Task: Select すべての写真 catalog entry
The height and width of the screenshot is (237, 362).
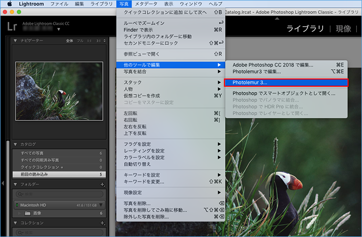Action: [x=59, y=153]
